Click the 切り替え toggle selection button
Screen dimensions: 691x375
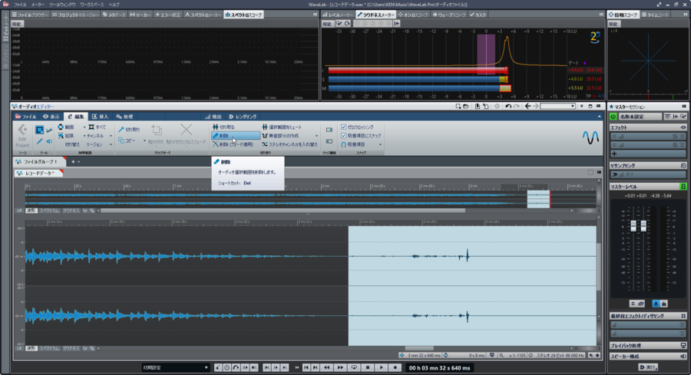click(72, 144)
